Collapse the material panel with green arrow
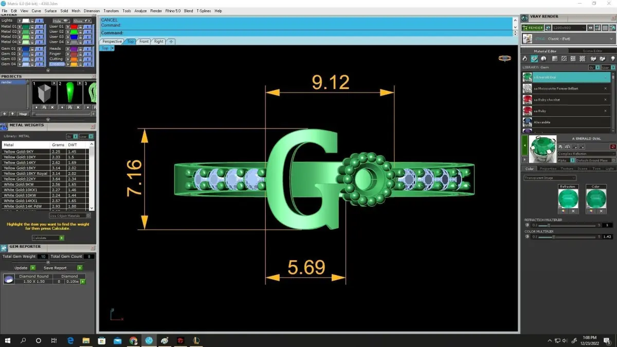617x347 pixels. 525,145
